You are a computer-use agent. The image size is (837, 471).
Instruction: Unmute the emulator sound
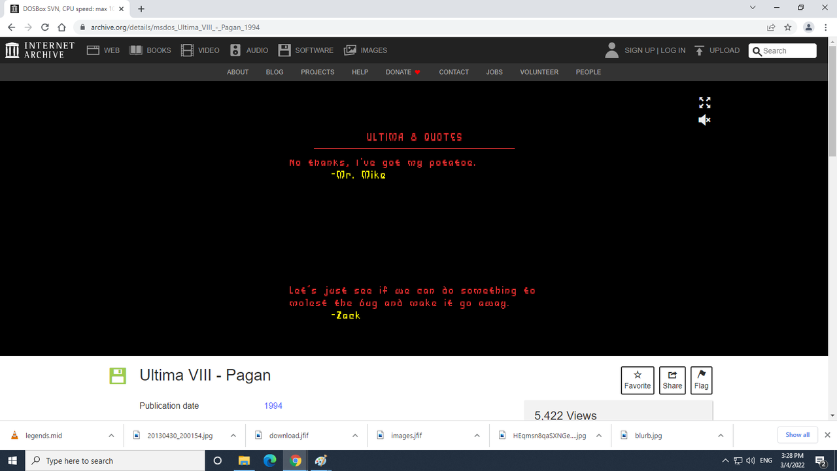(x=704, y=120)
